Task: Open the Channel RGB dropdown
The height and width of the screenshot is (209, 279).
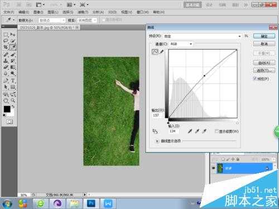Action: (x=181, y=44)
